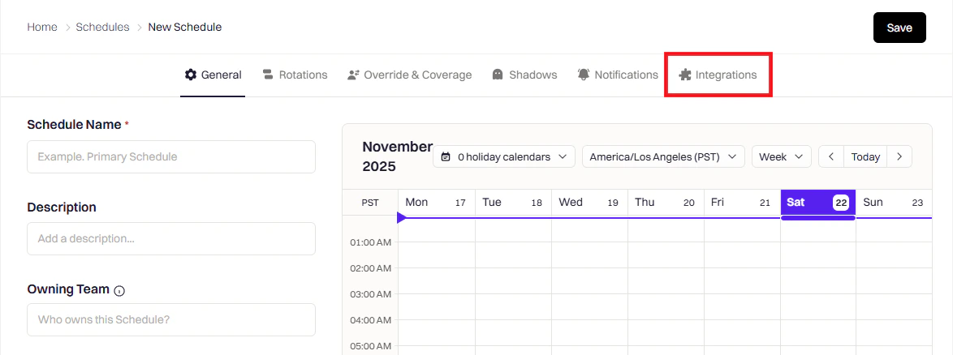Focus the Description input field
This screenshot has width=953, height=355.
point(171,238)
